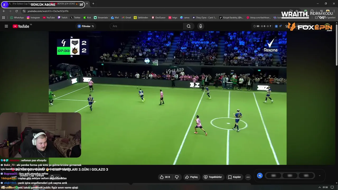338x190 pixels.
Task: Click the clock stat showing 30
Action: [x=256, y=26]
